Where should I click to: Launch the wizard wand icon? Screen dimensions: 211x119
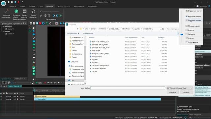(x=6, y=11)
